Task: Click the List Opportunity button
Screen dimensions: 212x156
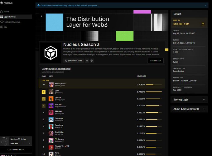Action: 16,149
